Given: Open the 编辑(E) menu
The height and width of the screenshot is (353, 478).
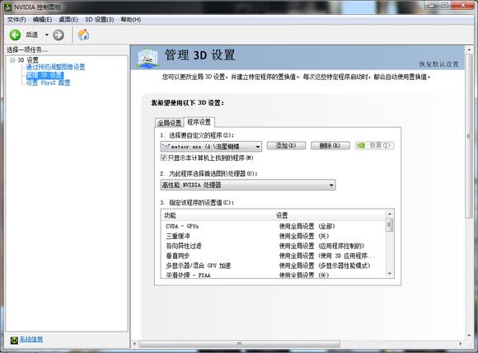Looking at the screenshot, I should tap(42, 20).
